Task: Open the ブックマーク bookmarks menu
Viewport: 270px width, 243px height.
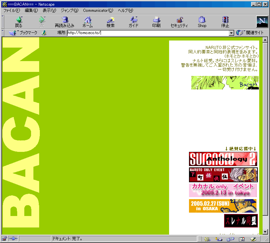Action: pos(23,32)
